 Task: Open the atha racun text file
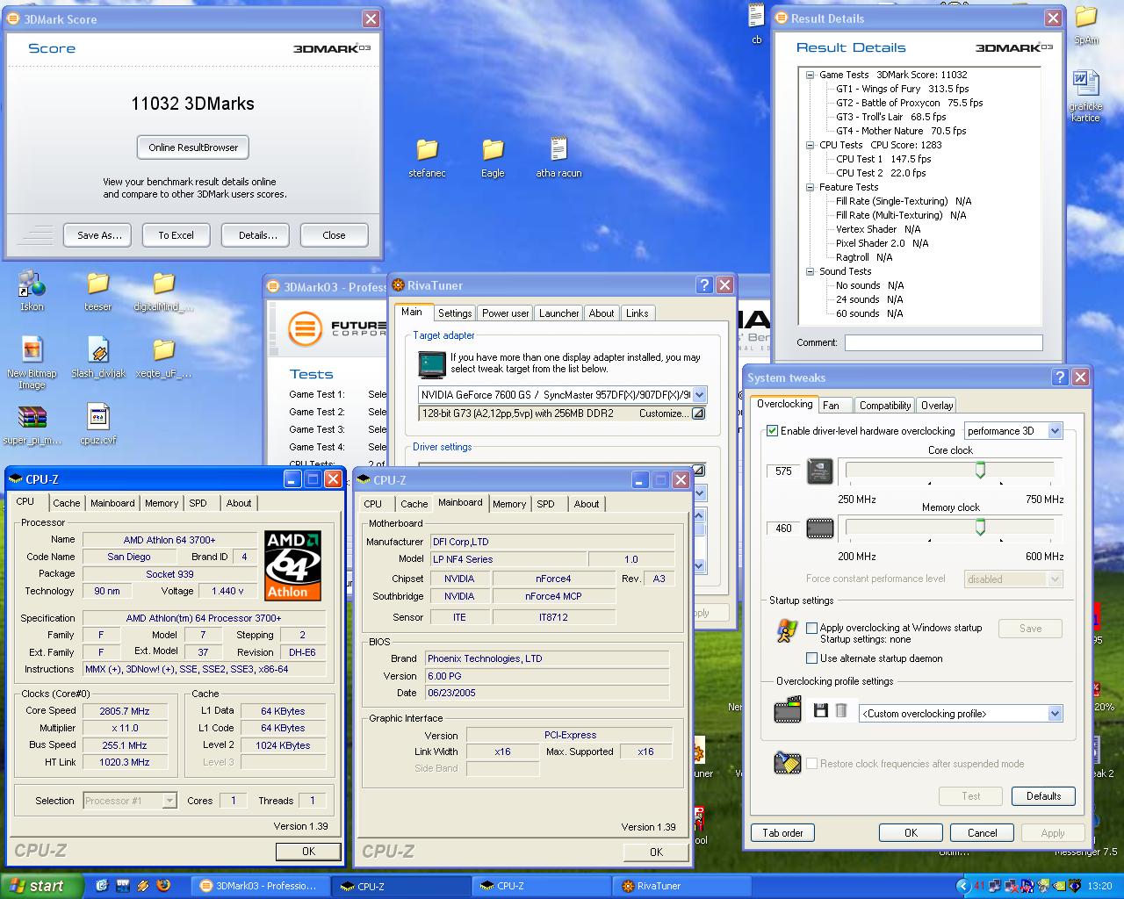pos(558,150)
